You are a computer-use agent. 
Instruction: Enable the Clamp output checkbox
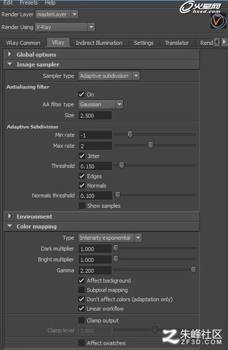(x=82, y=320)
